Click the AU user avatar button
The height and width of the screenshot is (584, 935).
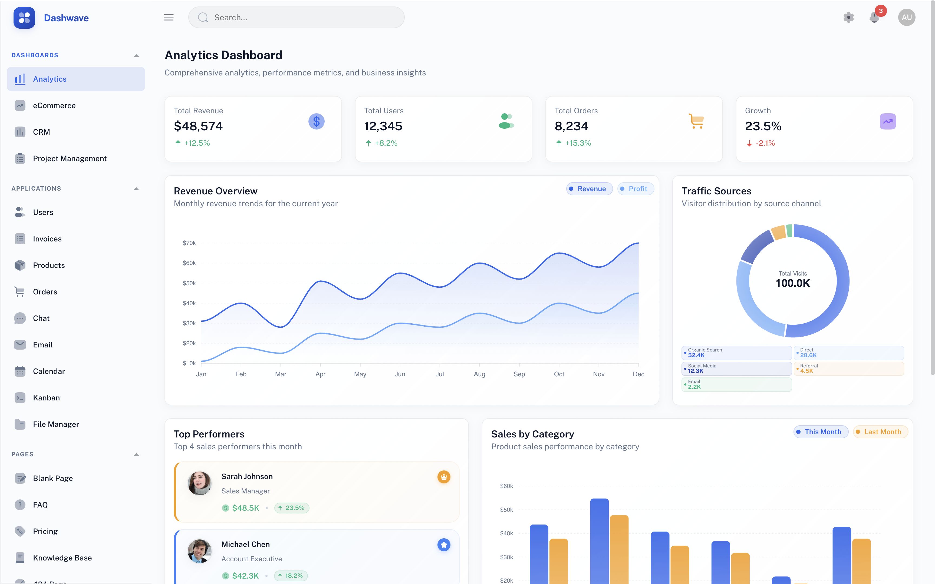906,17
